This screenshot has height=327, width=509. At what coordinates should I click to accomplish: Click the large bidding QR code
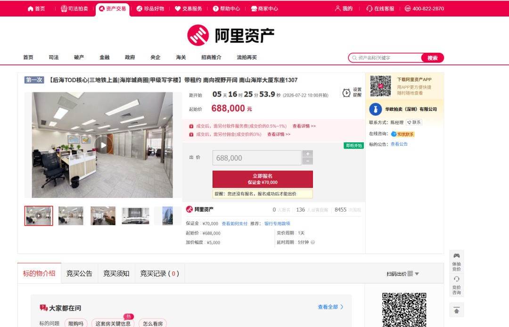[404, 310]
